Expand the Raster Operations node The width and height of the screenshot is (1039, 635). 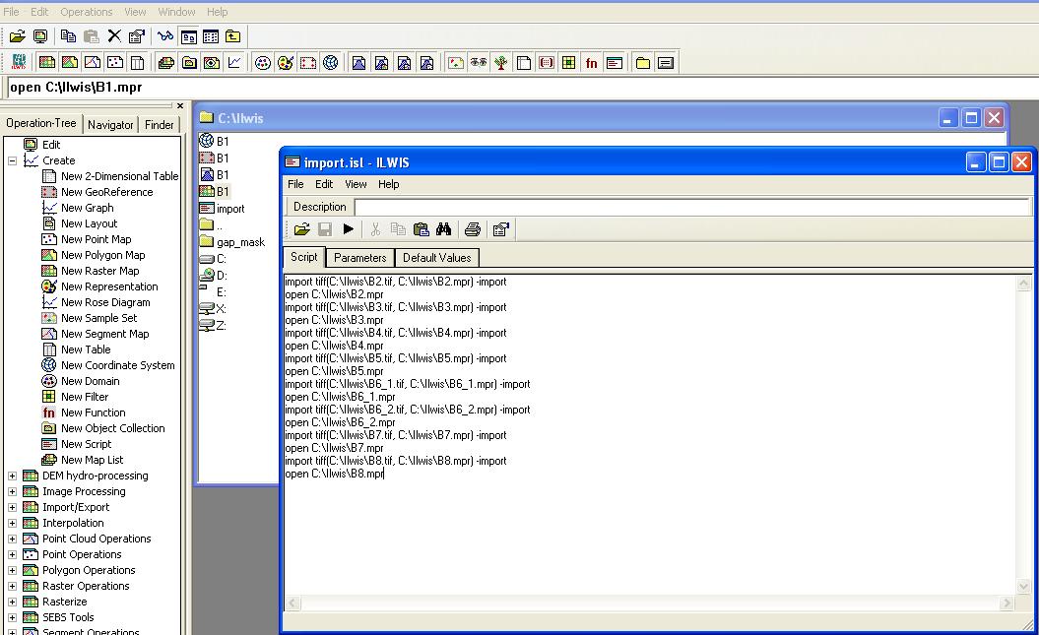pos(12,586)
